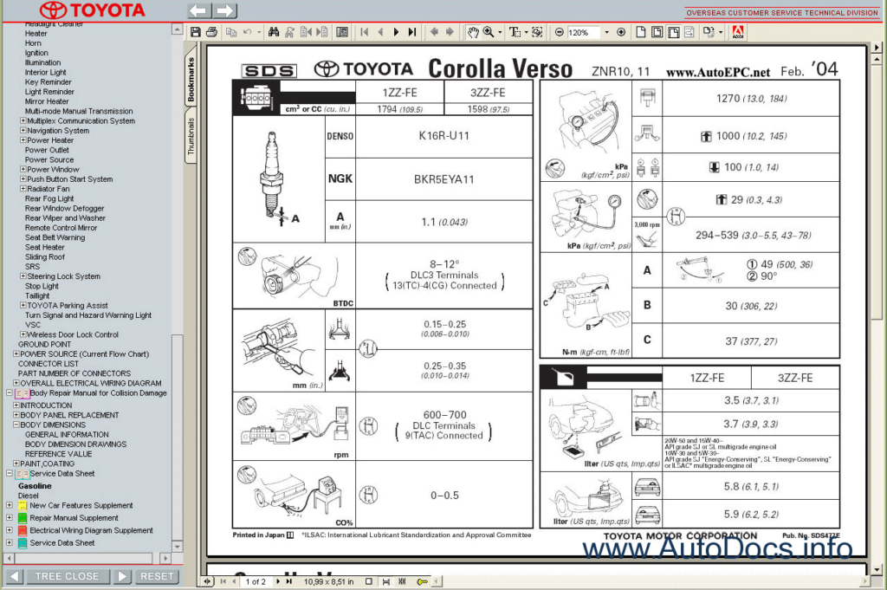Click the zoom out minus button
Viewport: 887px width, 590px height.
559,32
